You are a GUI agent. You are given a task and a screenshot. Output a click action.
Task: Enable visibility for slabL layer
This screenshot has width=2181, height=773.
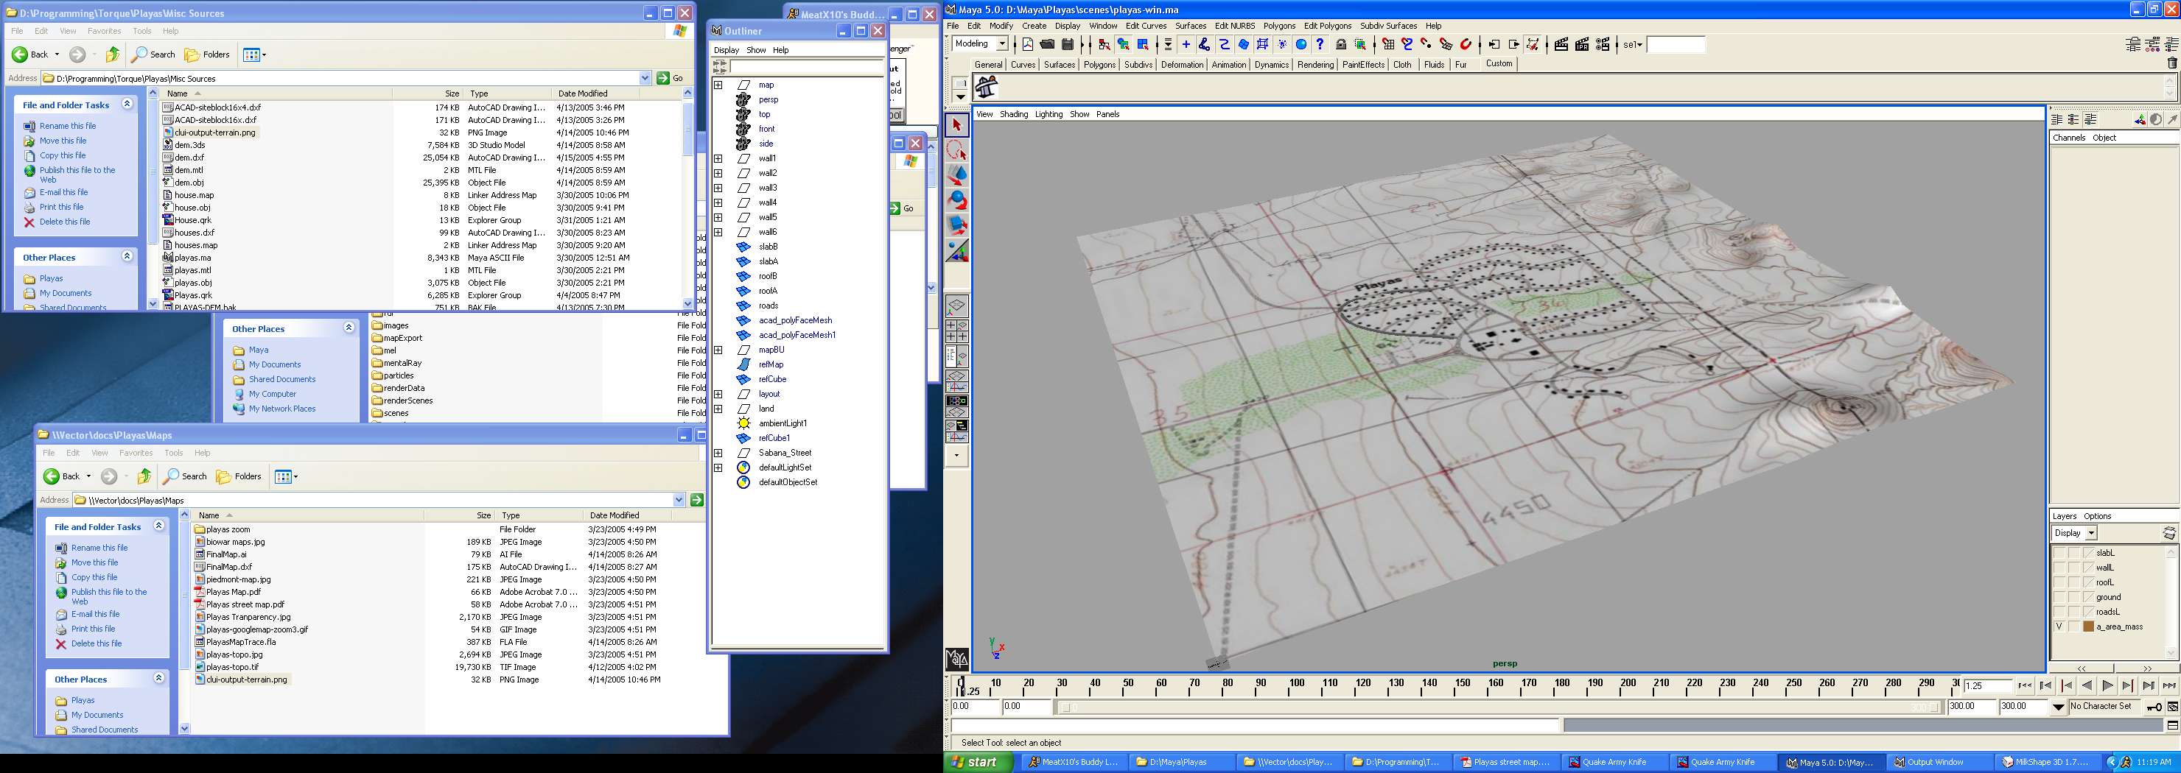pos(2059,553)
